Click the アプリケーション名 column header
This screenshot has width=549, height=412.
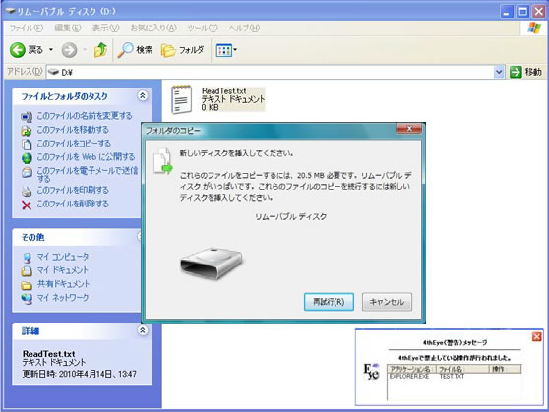click(x=411, y=369)
